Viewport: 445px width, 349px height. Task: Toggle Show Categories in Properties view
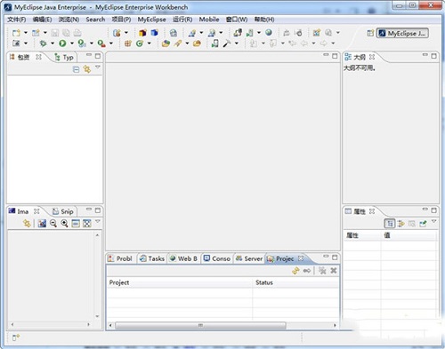[390, 224]
